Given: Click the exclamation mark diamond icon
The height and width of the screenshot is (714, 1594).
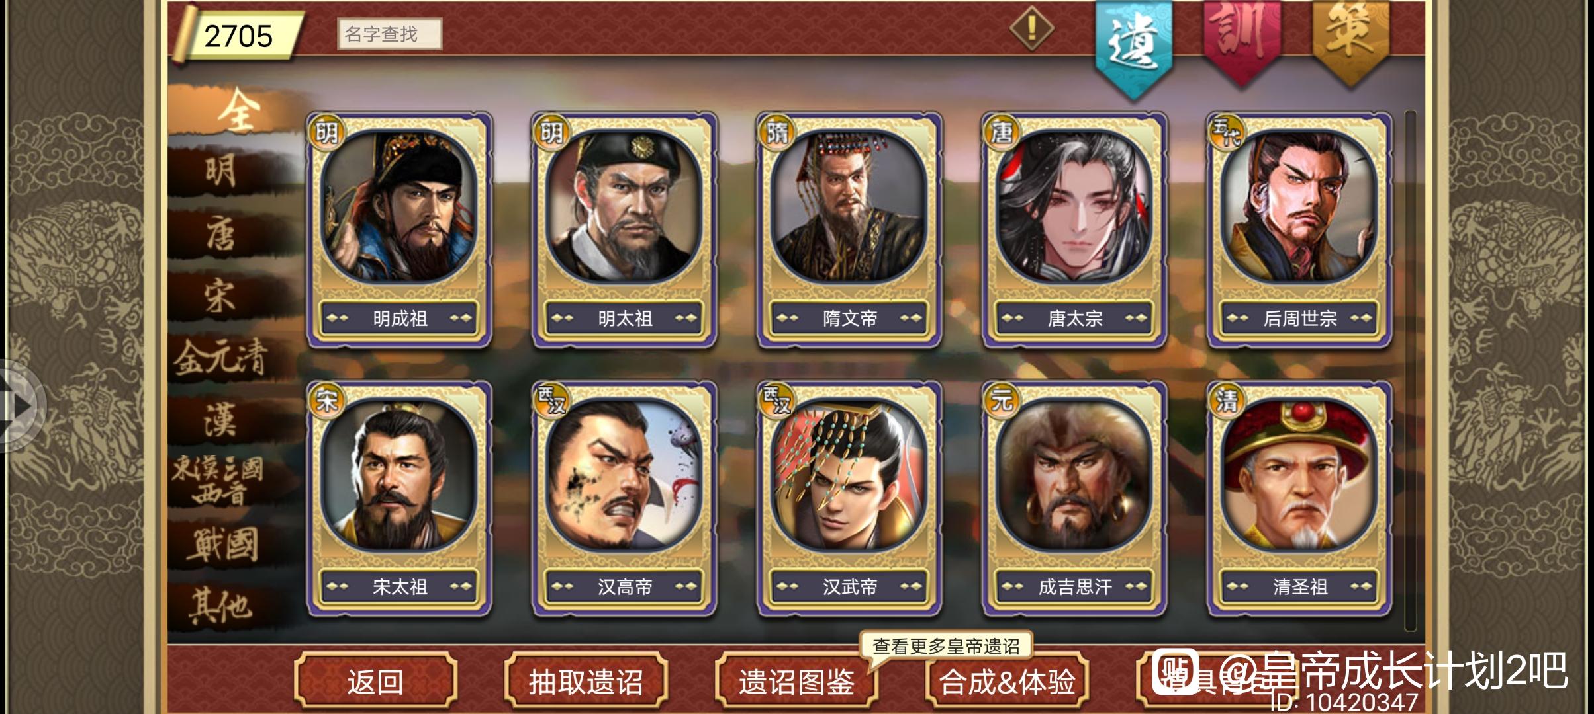Looking at the screenshot, I should coord(1031,28).
